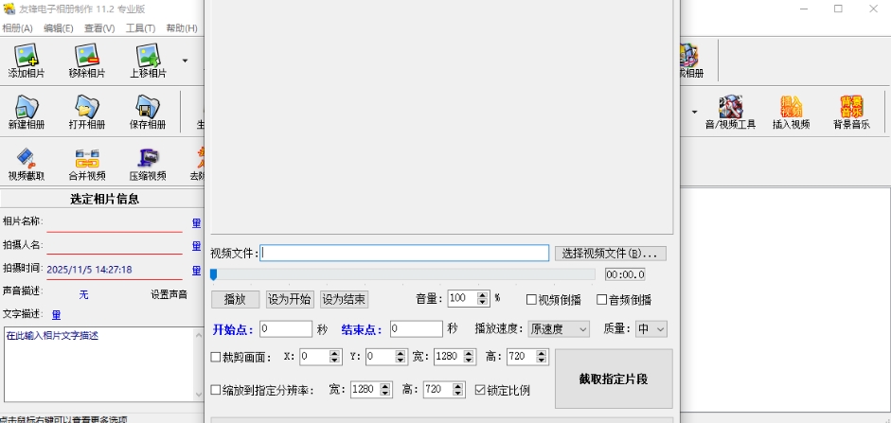
Task: Click the 无 sound description link
Action: pos(83,294)
